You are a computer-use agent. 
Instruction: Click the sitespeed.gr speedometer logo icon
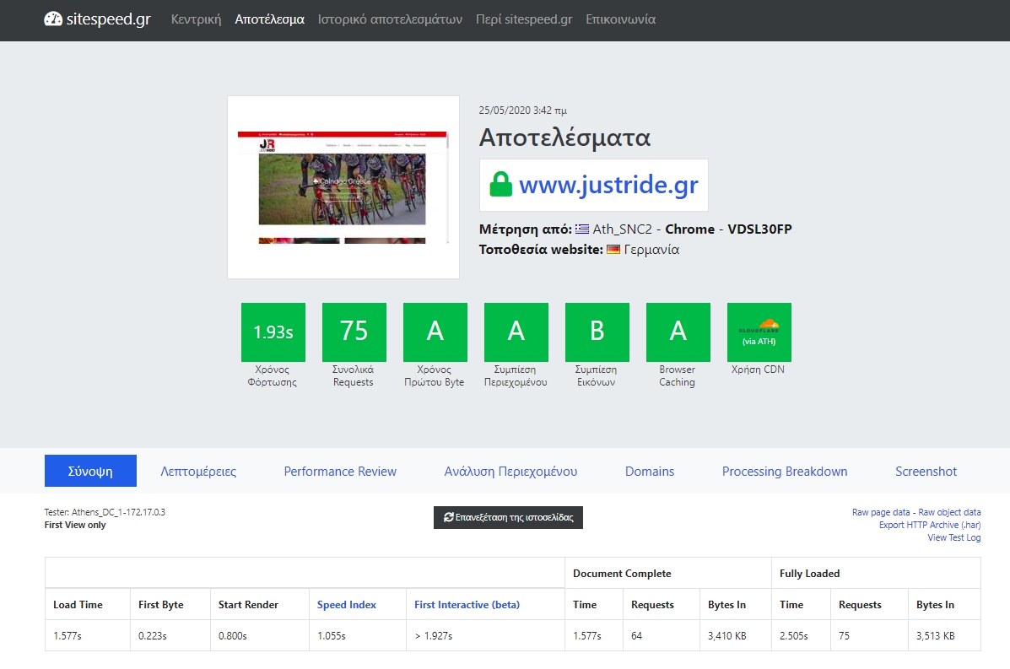tap(53, 19)
